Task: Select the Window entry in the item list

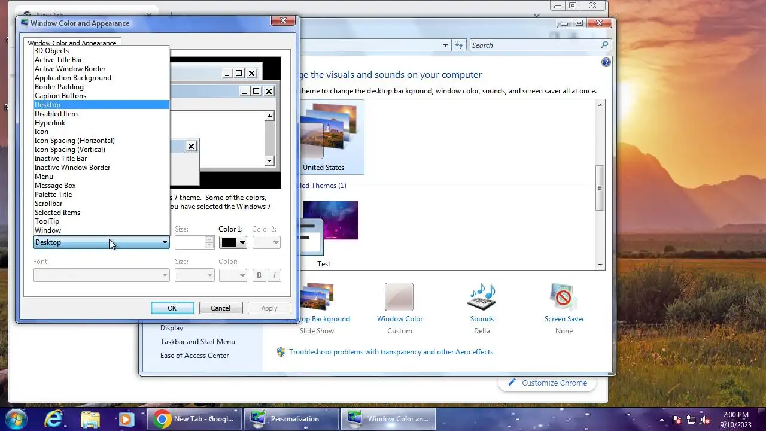Action: point(101,230)
